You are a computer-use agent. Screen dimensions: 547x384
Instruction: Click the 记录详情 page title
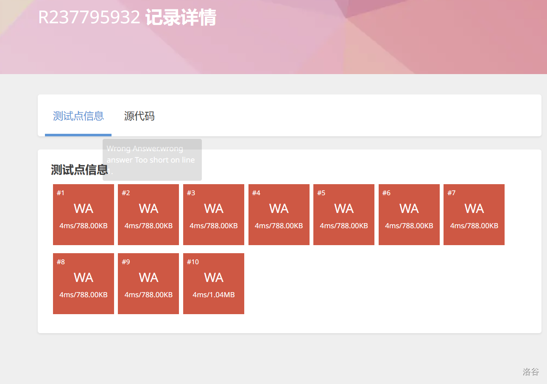[x=181, y=18]
